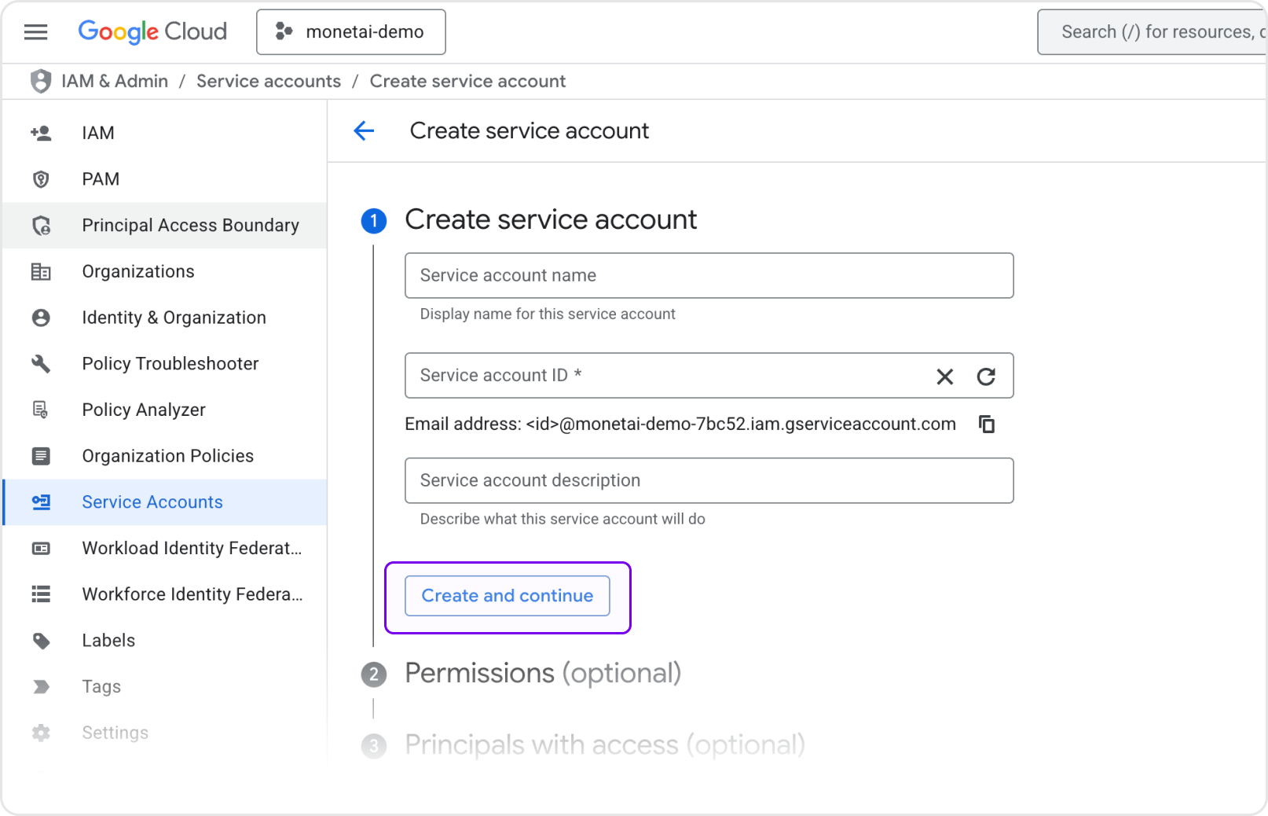Expand Principals with access (optional) step
This screenshot has width=1268, height=816.
pos(605,744)
